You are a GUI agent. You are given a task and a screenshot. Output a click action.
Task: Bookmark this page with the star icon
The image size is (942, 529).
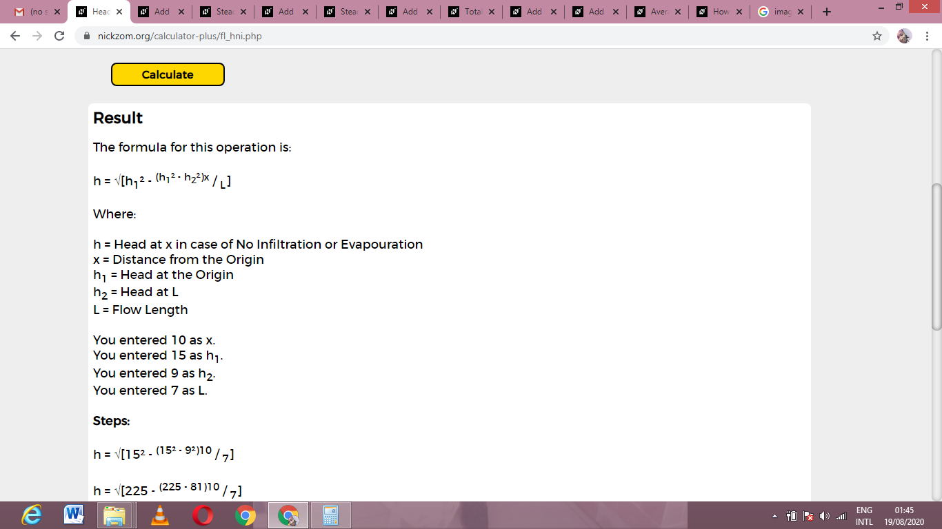[877, 36]
